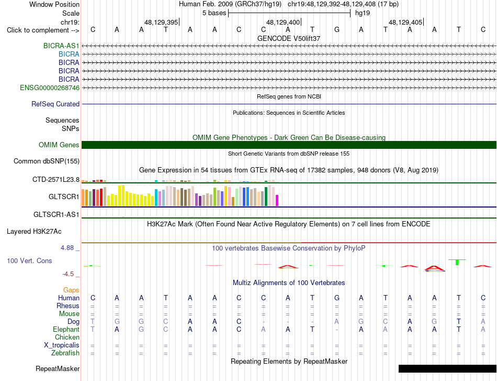Click the Window Position label
The image size is (497, 381).
pos(54,4)
